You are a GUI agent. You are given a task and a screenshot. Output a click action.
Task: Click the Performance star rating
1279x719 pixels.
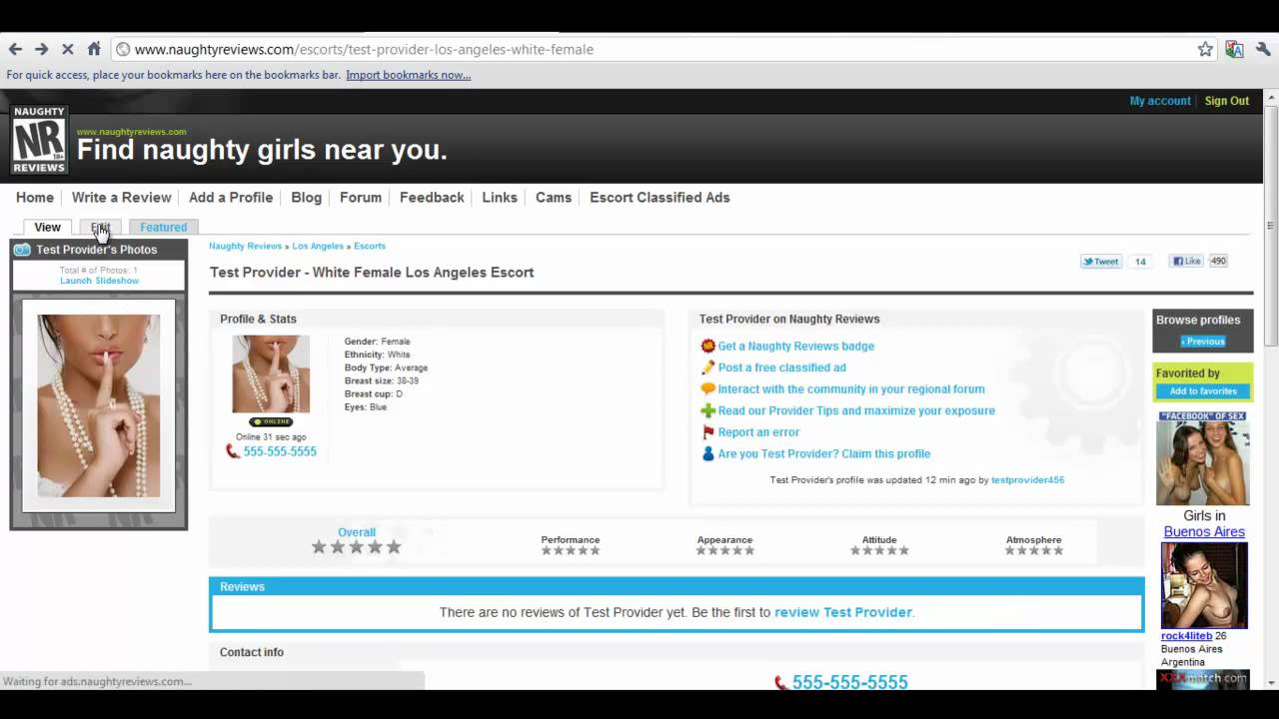click(x=571, y=550)
